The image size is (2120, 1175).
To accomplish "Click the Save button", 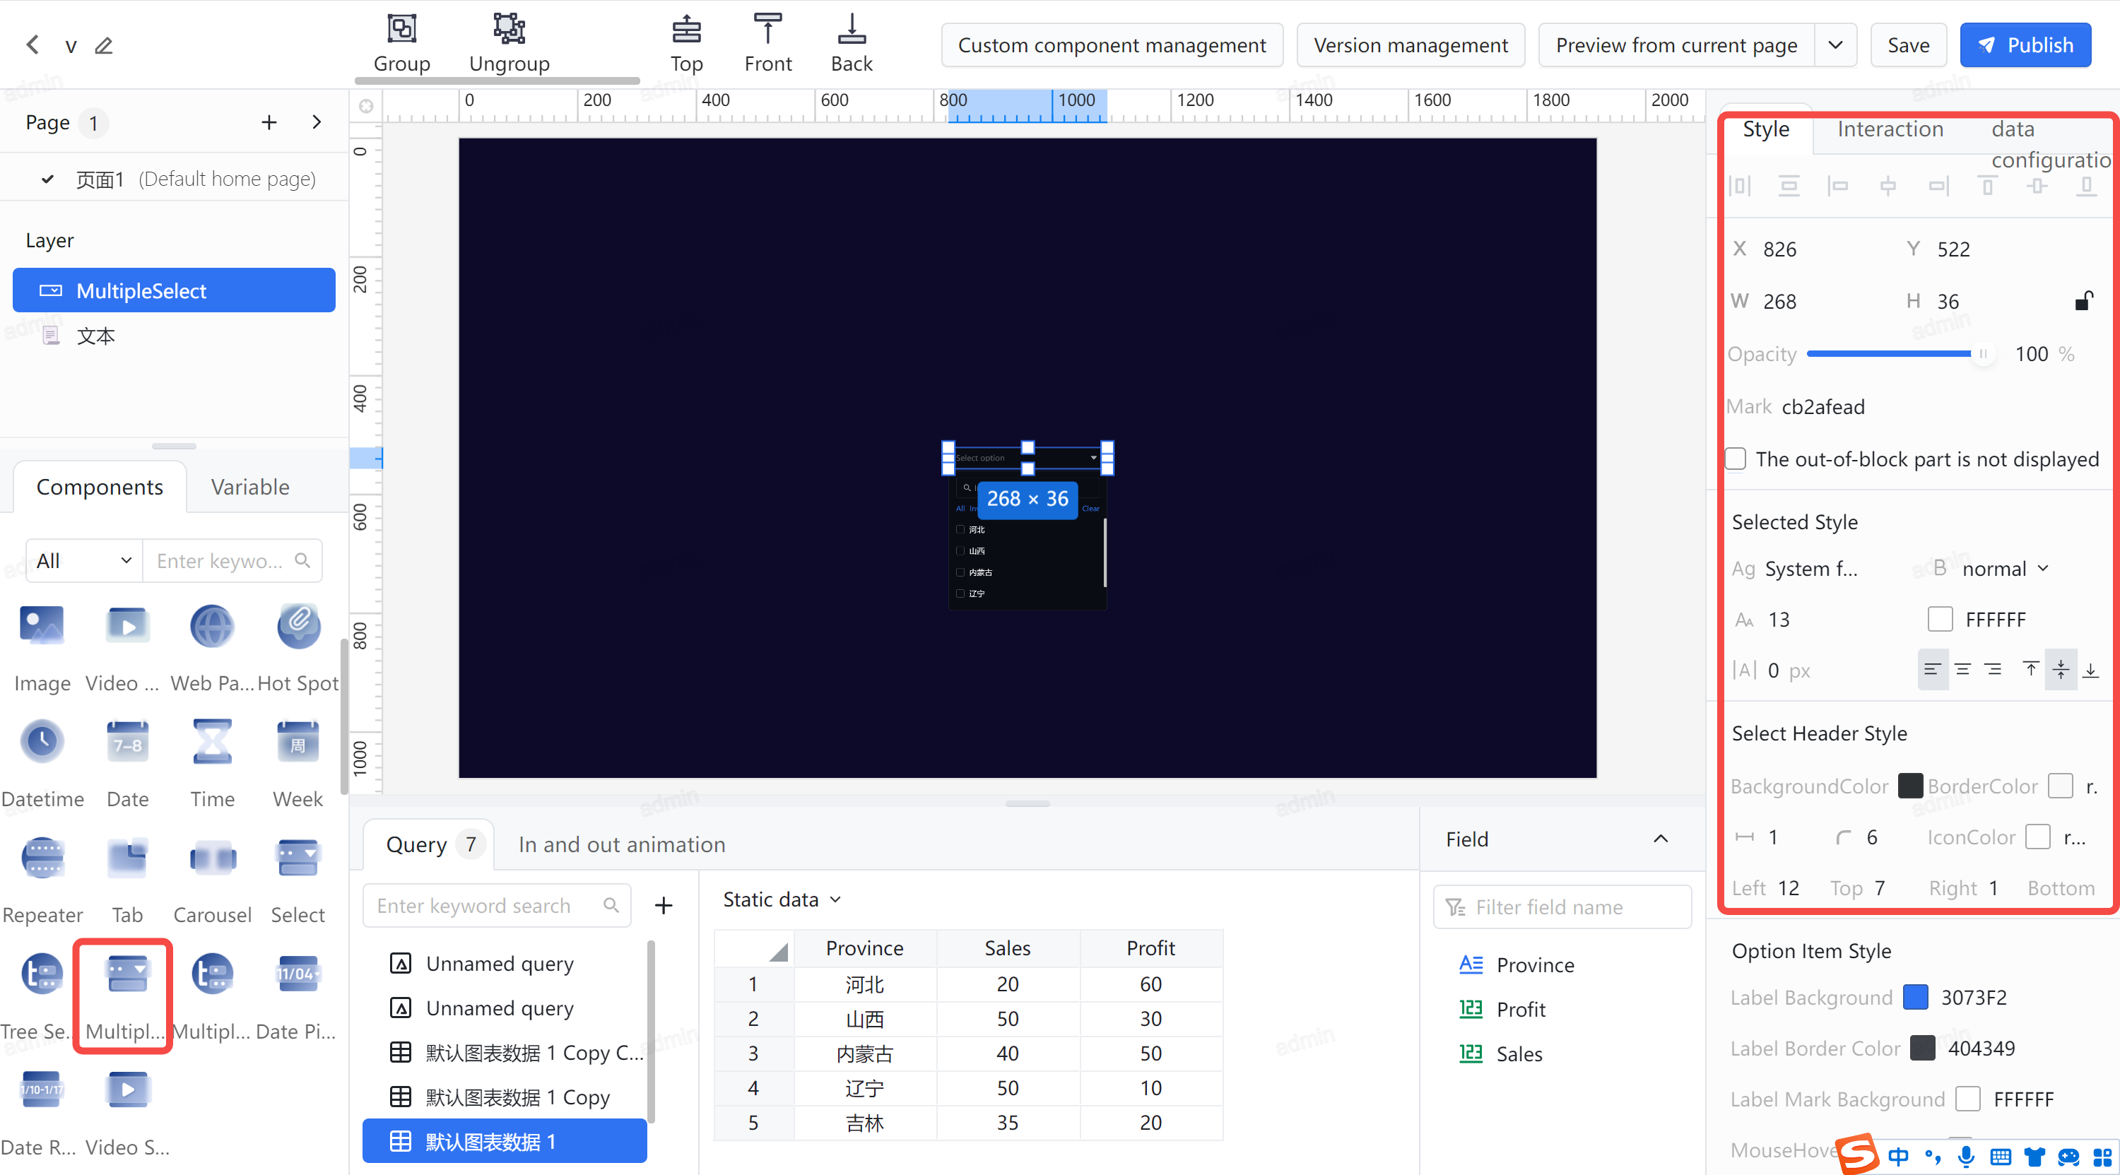I will (1908, 45).
